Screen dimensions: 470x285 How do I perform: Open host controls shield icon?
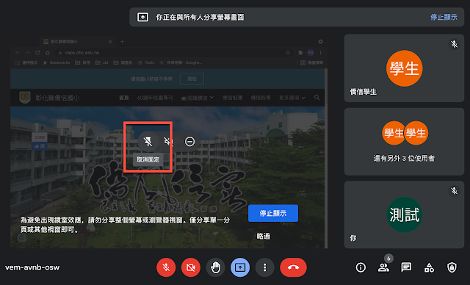tap(452, 267)
